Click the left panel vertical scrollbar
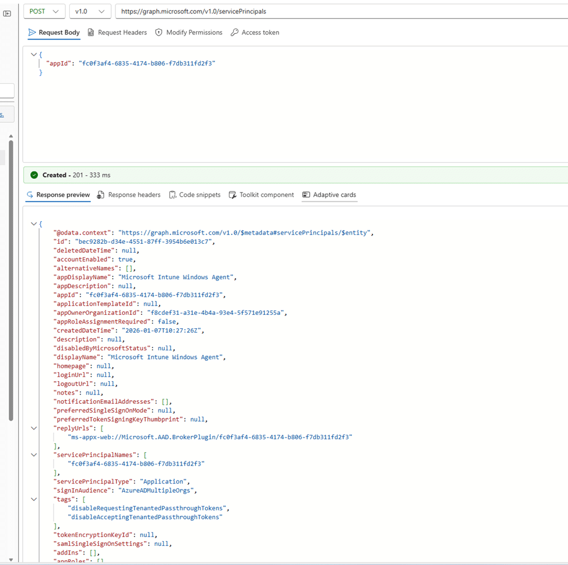The image size is (568, 565). pyautogui.click(x=10, y=279)
